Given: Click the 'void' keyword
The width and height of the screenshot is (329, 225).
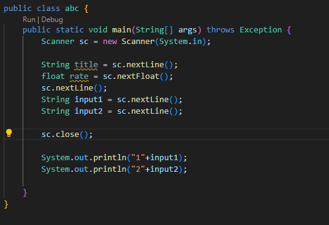Looking at the screenshot, I should pos(98,30).
